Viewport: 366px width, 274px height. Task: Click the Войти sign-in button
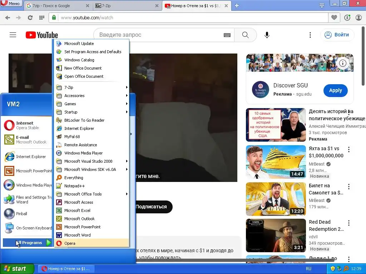click(337, 35)
